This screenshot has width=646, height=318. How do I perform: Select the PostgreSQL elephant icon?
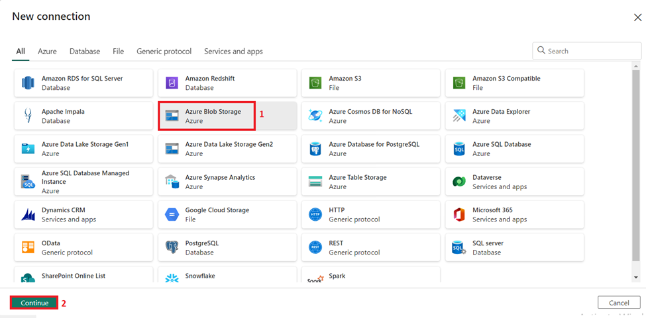pos(172,247)
